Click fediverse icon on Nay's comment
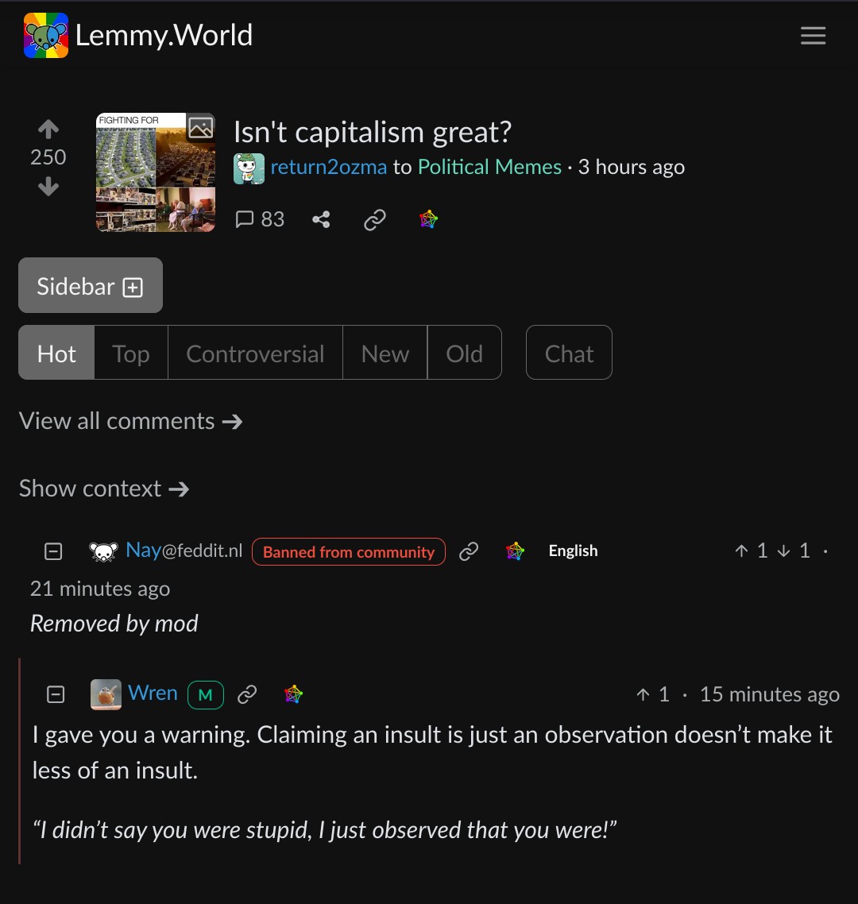This screenshot has height=904, width=858. (515, 551)
